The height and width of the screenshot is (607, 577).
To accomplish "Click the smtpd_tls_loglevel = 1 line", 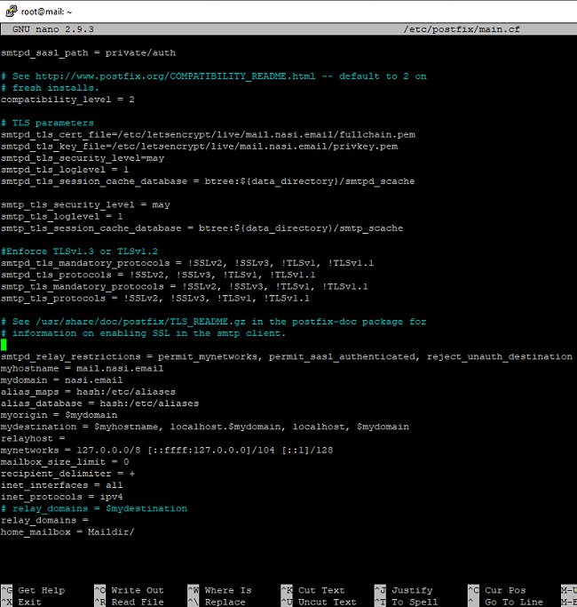I will [x=65, y=170].
